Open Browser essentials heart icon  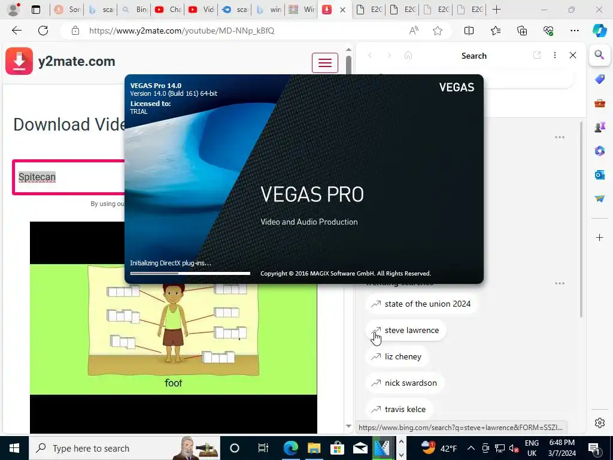click(548, 31)
